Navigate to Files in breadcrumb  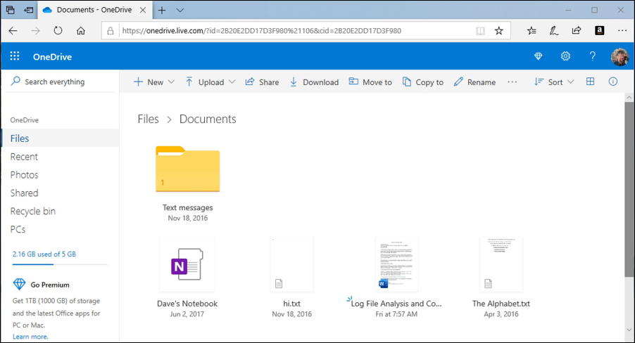click(148, 119)
